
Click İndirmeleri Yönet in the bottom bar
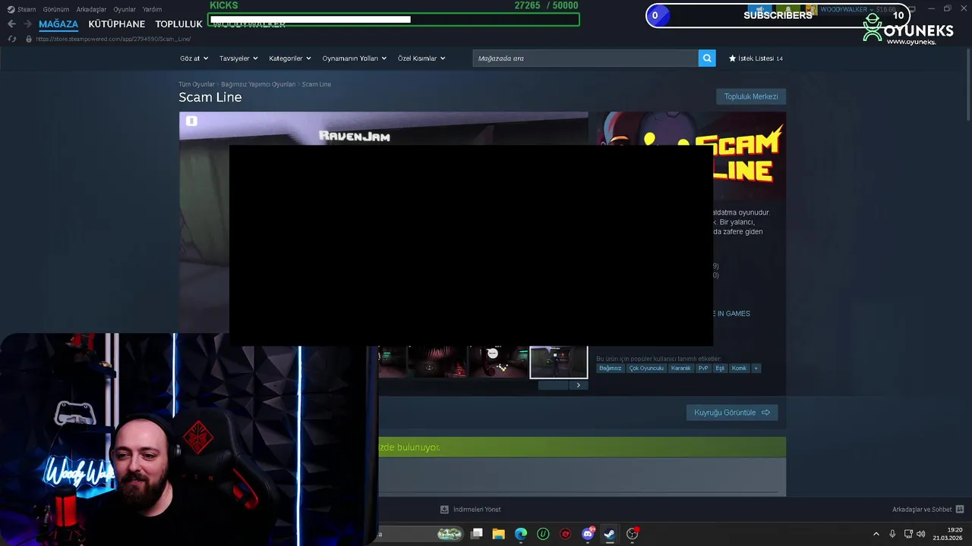coord(477,510)
